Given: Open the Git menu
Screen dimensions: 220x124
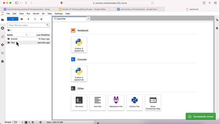Looking at the screenshot, I should point(43,14).
